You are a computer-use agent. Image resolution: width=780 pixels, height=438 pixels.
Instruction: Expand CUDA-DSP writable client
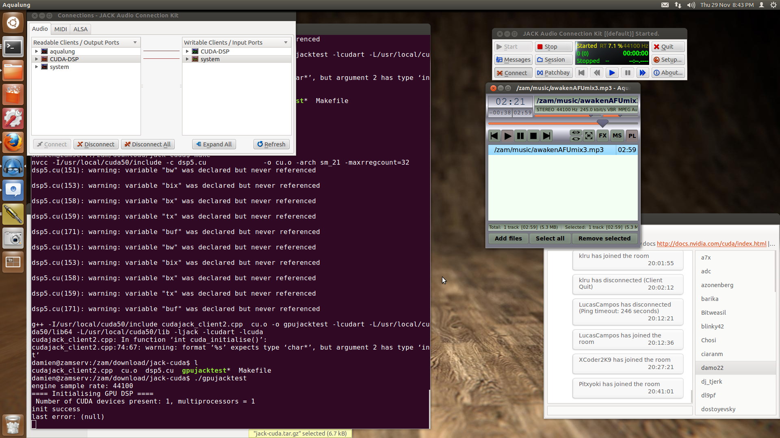[187, 52]
